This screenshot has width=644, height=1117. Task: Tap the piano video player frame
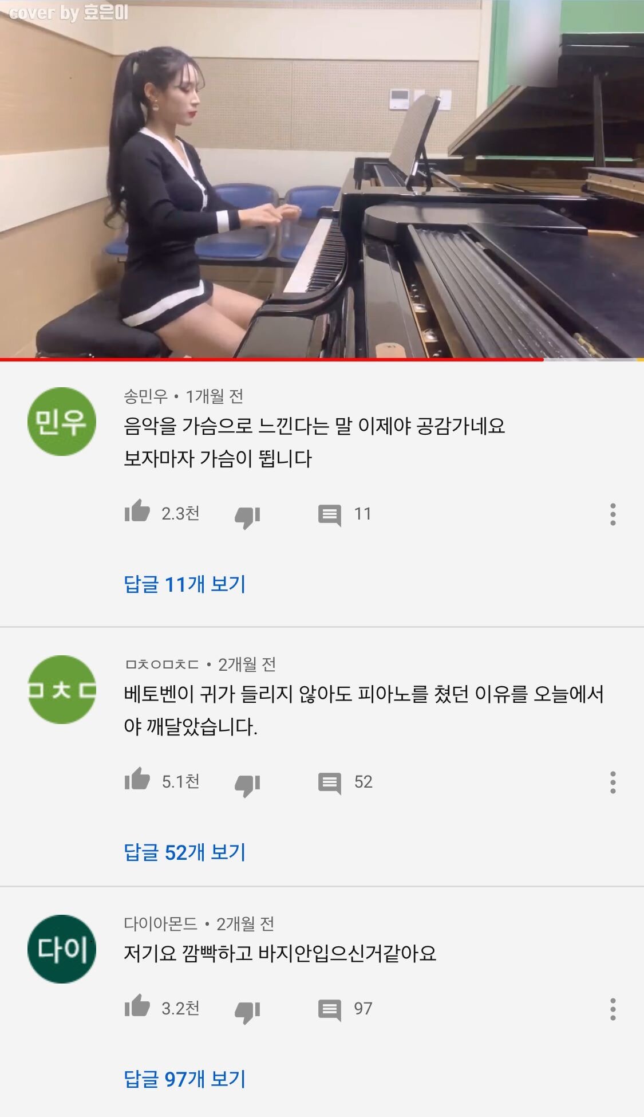322,179
